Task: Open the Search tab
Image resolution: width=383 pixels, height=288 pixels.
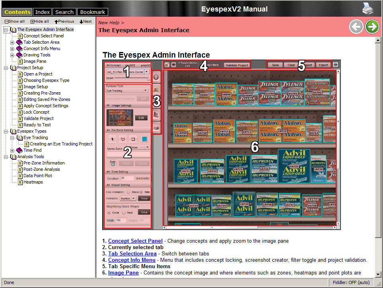Action: [64, 12]
